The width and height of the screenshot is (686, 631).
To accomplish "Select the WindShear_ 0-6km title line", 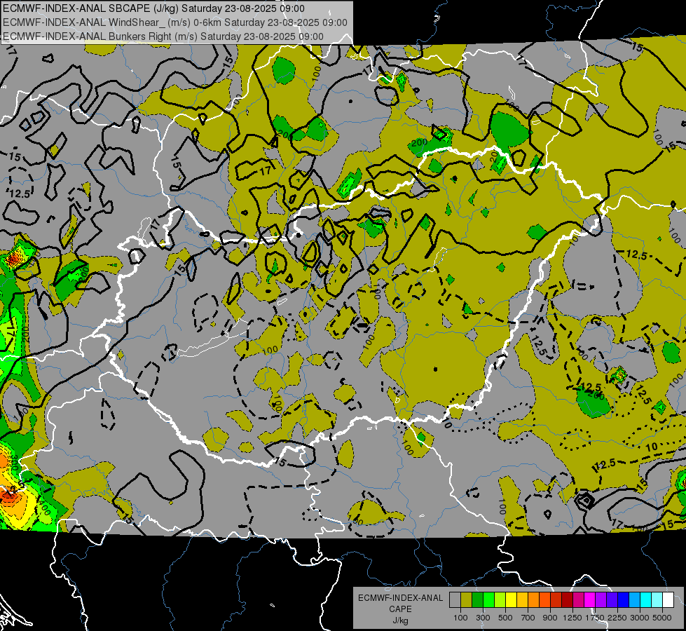I will coord(175,22).
